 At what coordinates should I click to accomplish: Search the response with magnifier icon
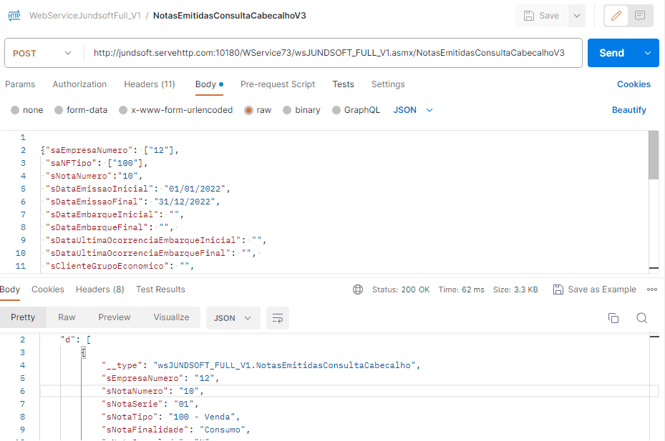[x=641, y=318]
